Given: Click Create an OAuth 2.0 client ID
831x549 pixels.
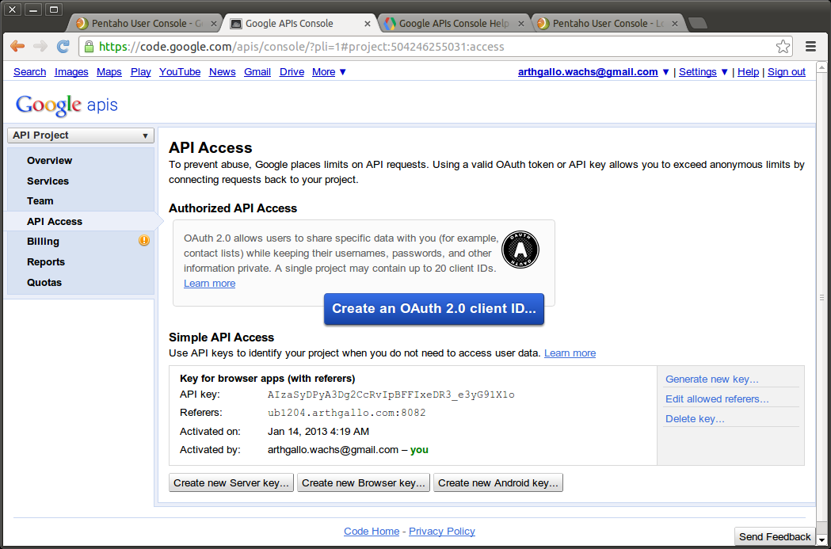Looking at the screenshot, I should click(x=434, y=309).
